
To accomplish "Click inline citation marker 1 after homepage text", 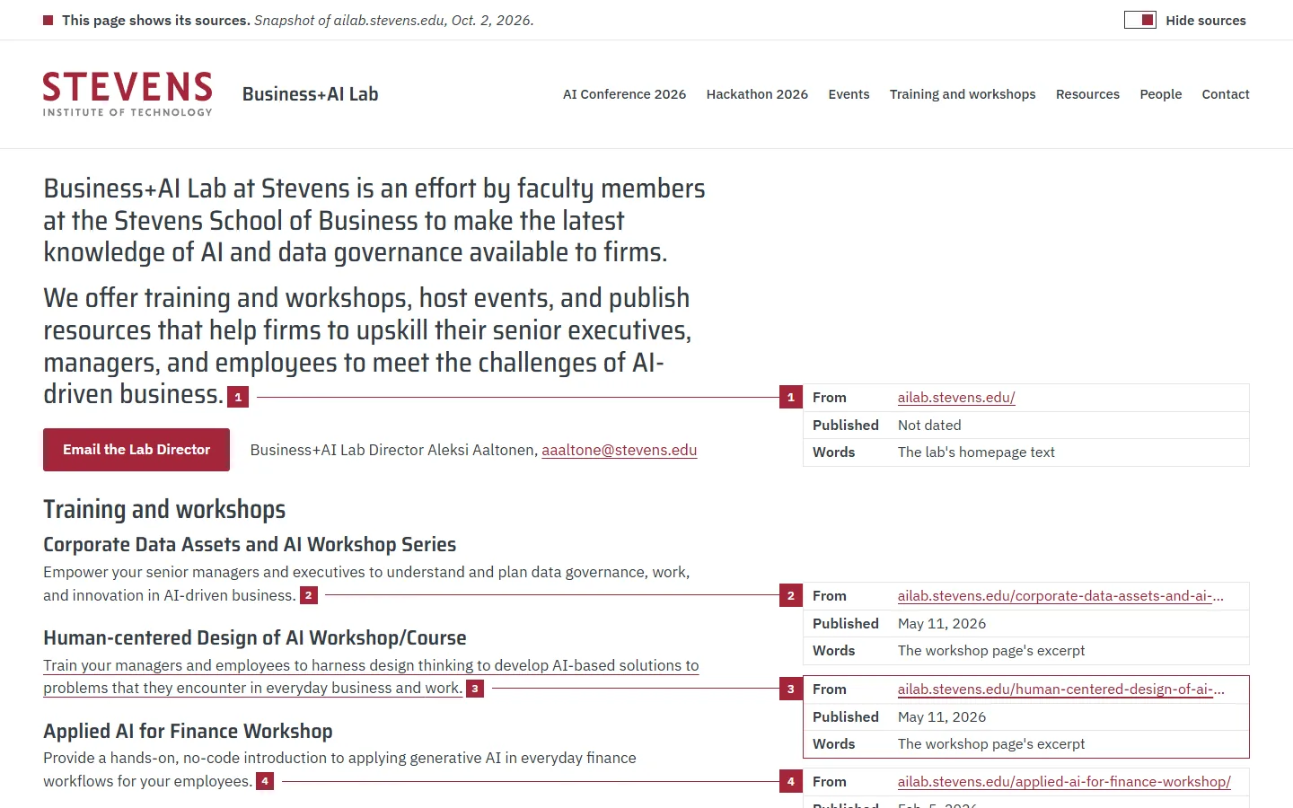I will coord(238,397).
